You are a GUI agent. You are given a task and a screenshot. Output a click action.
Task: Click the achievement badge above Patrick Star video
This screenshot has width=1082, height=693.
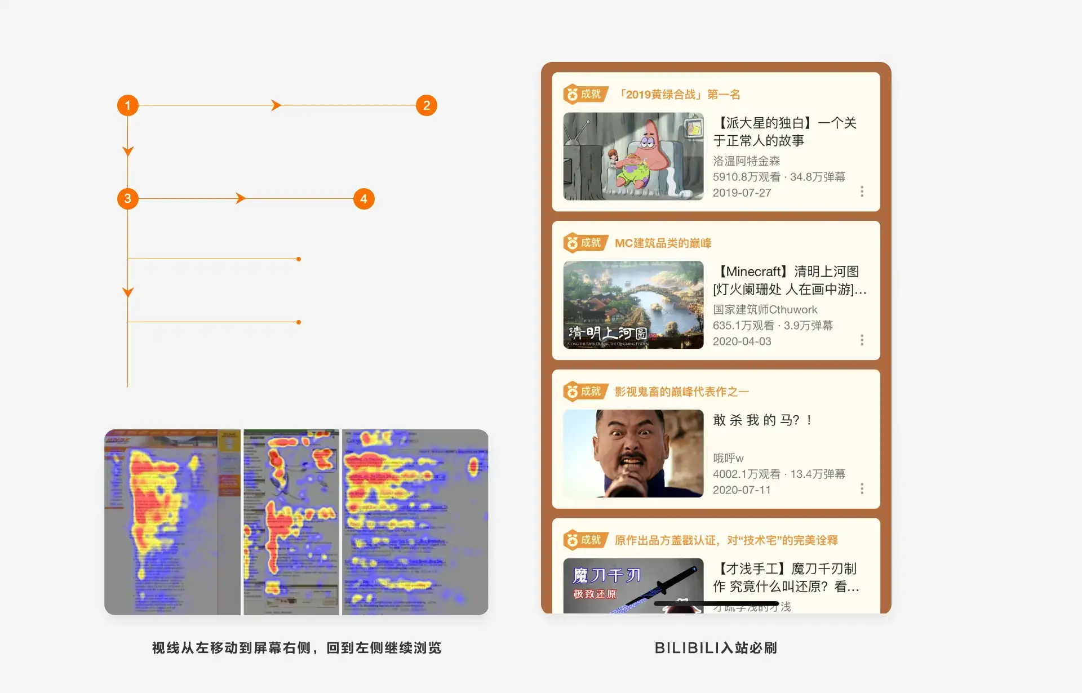tap(585, 94)
